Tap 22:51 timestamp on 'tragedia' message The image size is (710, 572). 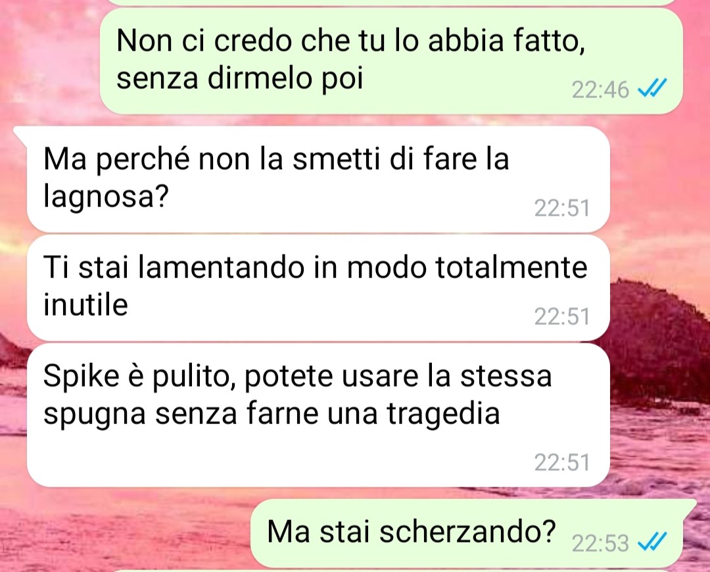pyautogui.click(x=561, y=462)
